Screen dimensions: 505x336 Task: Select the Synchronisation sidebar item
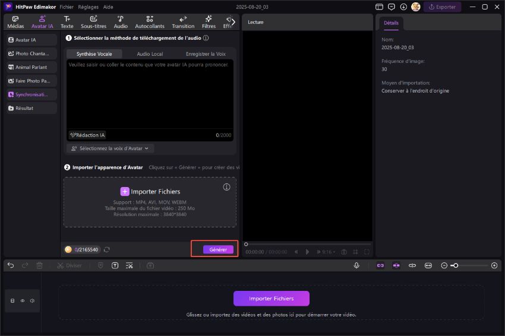point(31,94)
